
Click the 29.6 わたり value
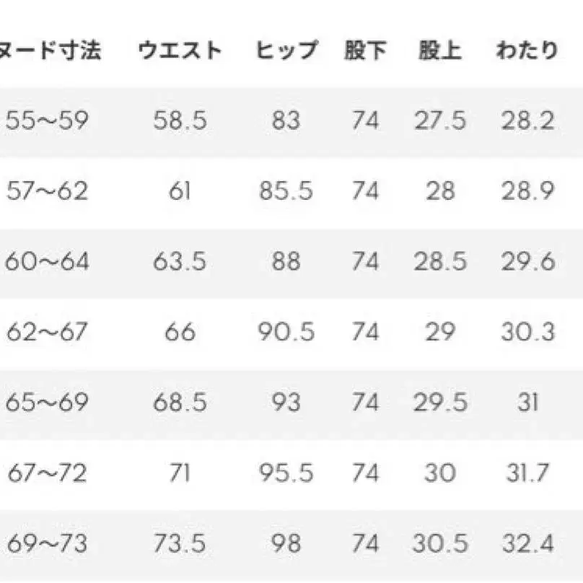(x=527, y=261)
